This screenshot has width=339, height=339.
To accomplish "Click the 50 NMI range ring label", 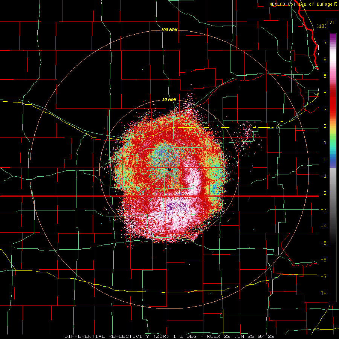I will 169,99.
